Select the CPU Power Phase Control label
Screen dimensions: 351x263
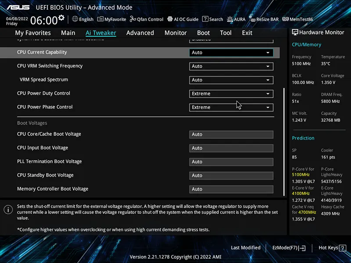(x=45, y=107)
